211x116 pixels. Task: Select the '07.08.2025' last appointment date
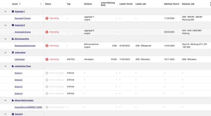[125, 46]
